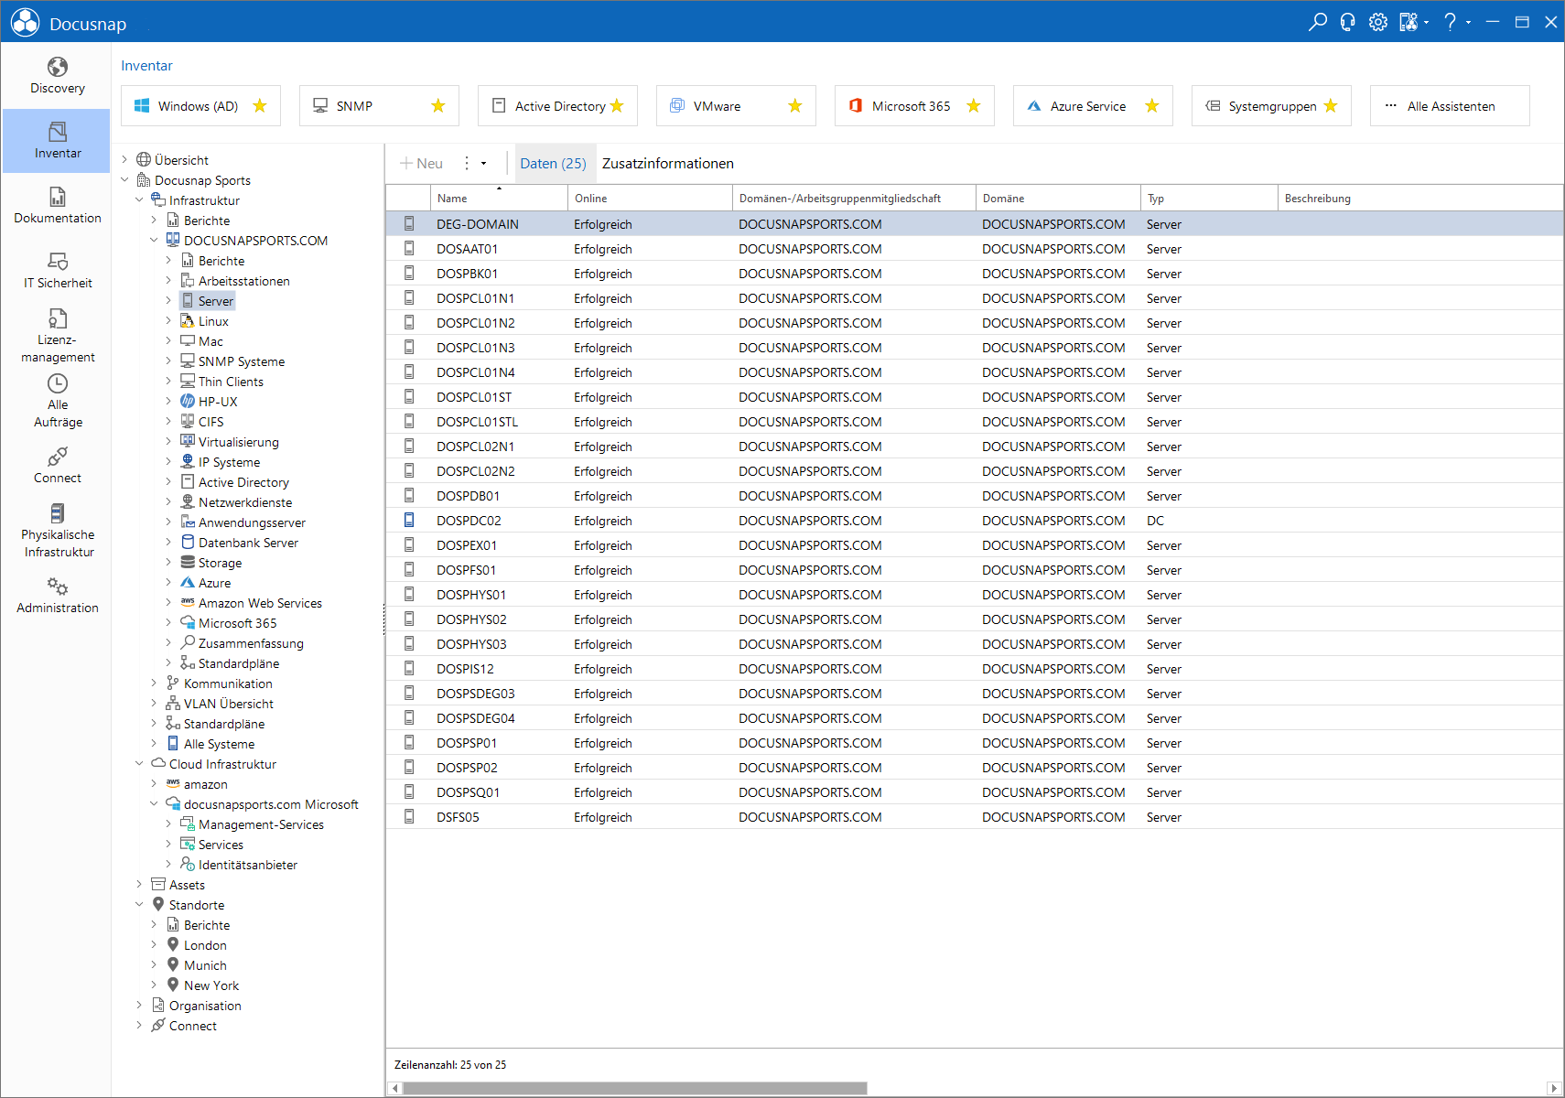The width and height of the screenshot is (1565, 1098).
Task: Click the headset support icon in title bar
Action: pyautogui.click(x=1347, y=22)
